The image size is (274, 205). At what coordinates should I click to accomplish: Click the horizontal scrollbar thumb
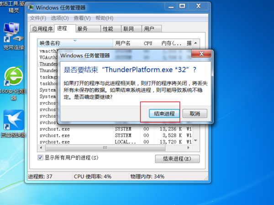click(105, 148)
